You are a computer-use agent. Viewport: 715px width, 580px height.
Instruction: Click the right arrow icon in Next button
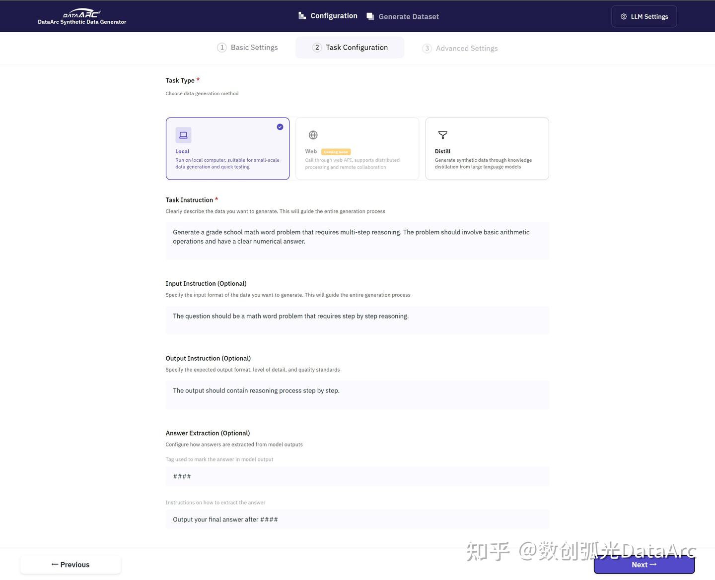coord(652,564)
